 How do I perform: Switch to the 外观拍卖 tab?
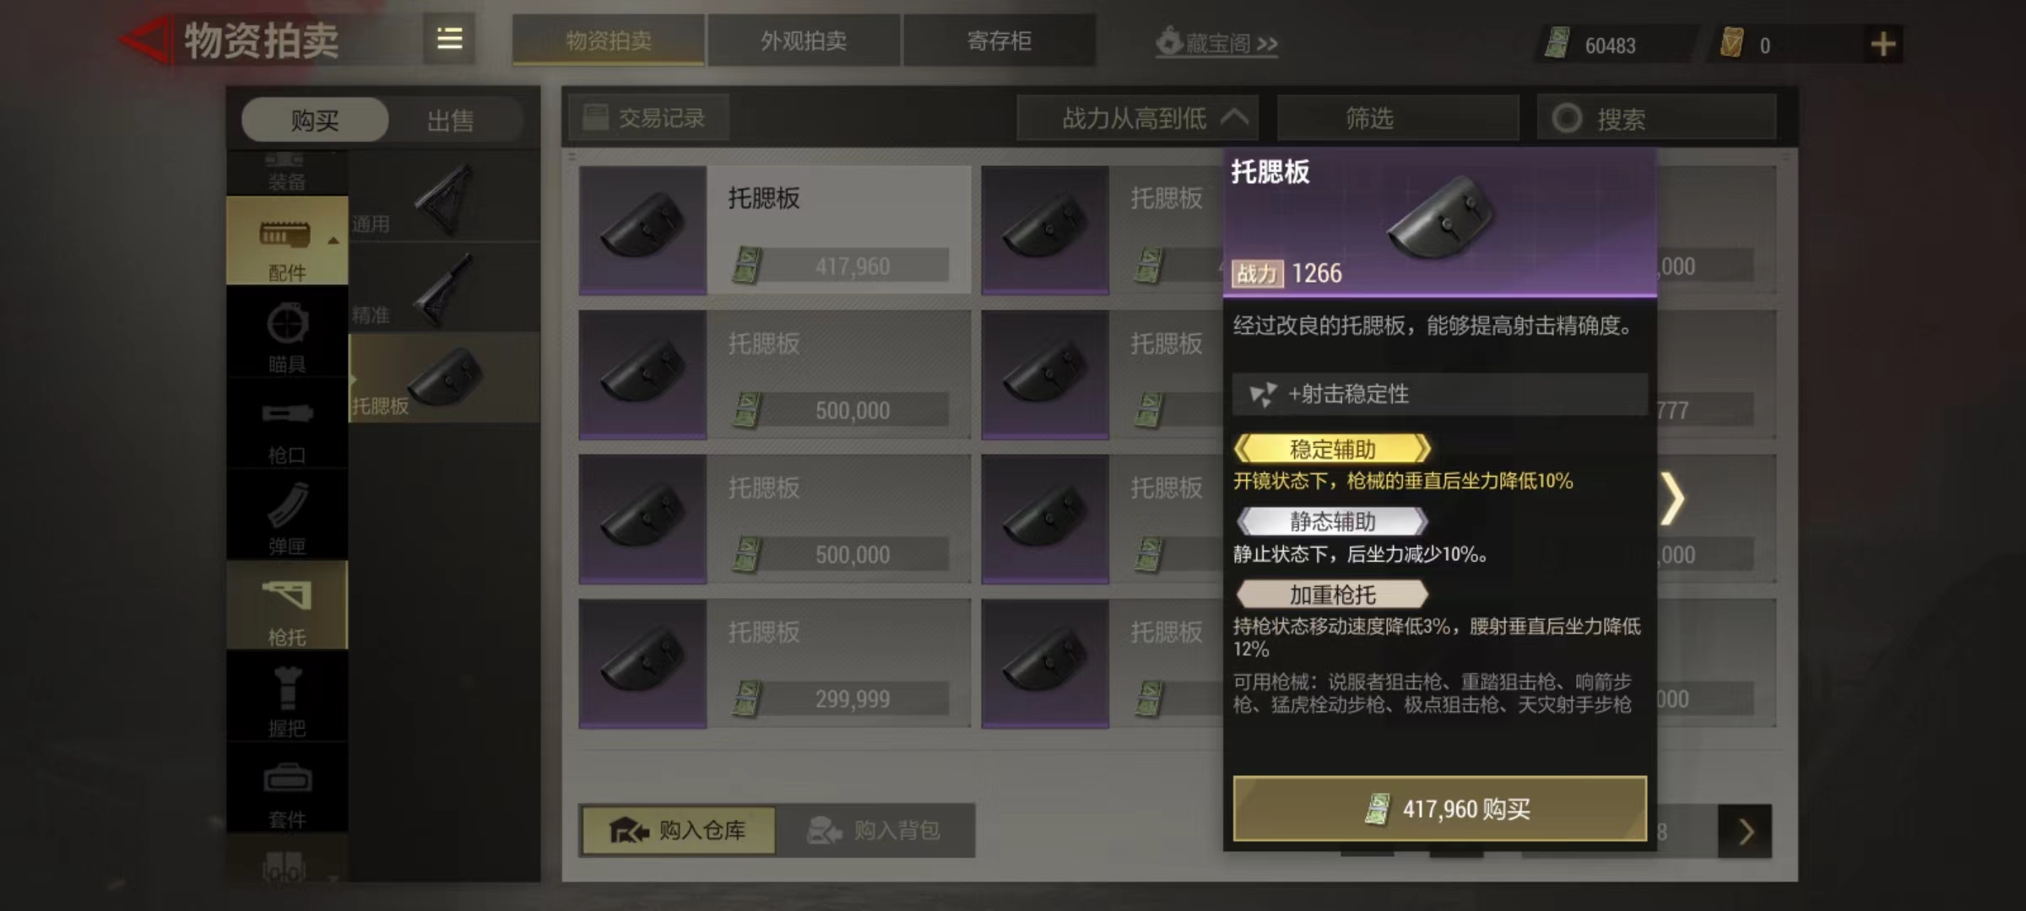[x=804, y=40]
